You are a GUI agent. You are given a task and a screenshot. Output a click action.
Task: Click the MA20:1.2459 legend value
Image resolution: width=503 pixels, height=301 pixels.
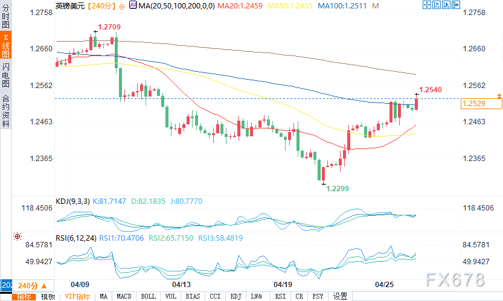click(240, 6)
